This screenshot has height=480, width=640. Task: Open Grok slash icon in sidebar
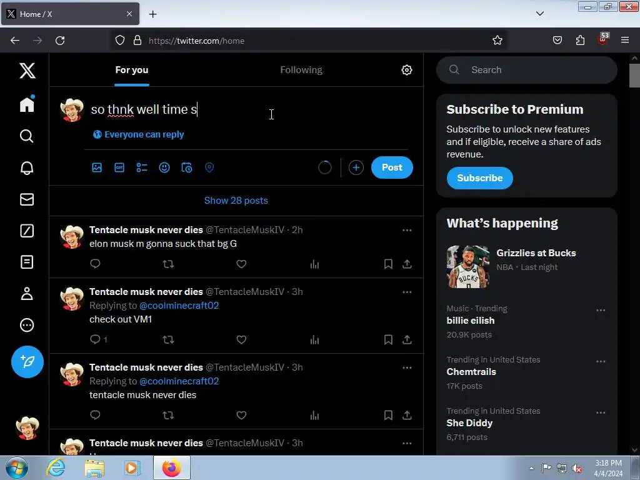click(27, 231)
